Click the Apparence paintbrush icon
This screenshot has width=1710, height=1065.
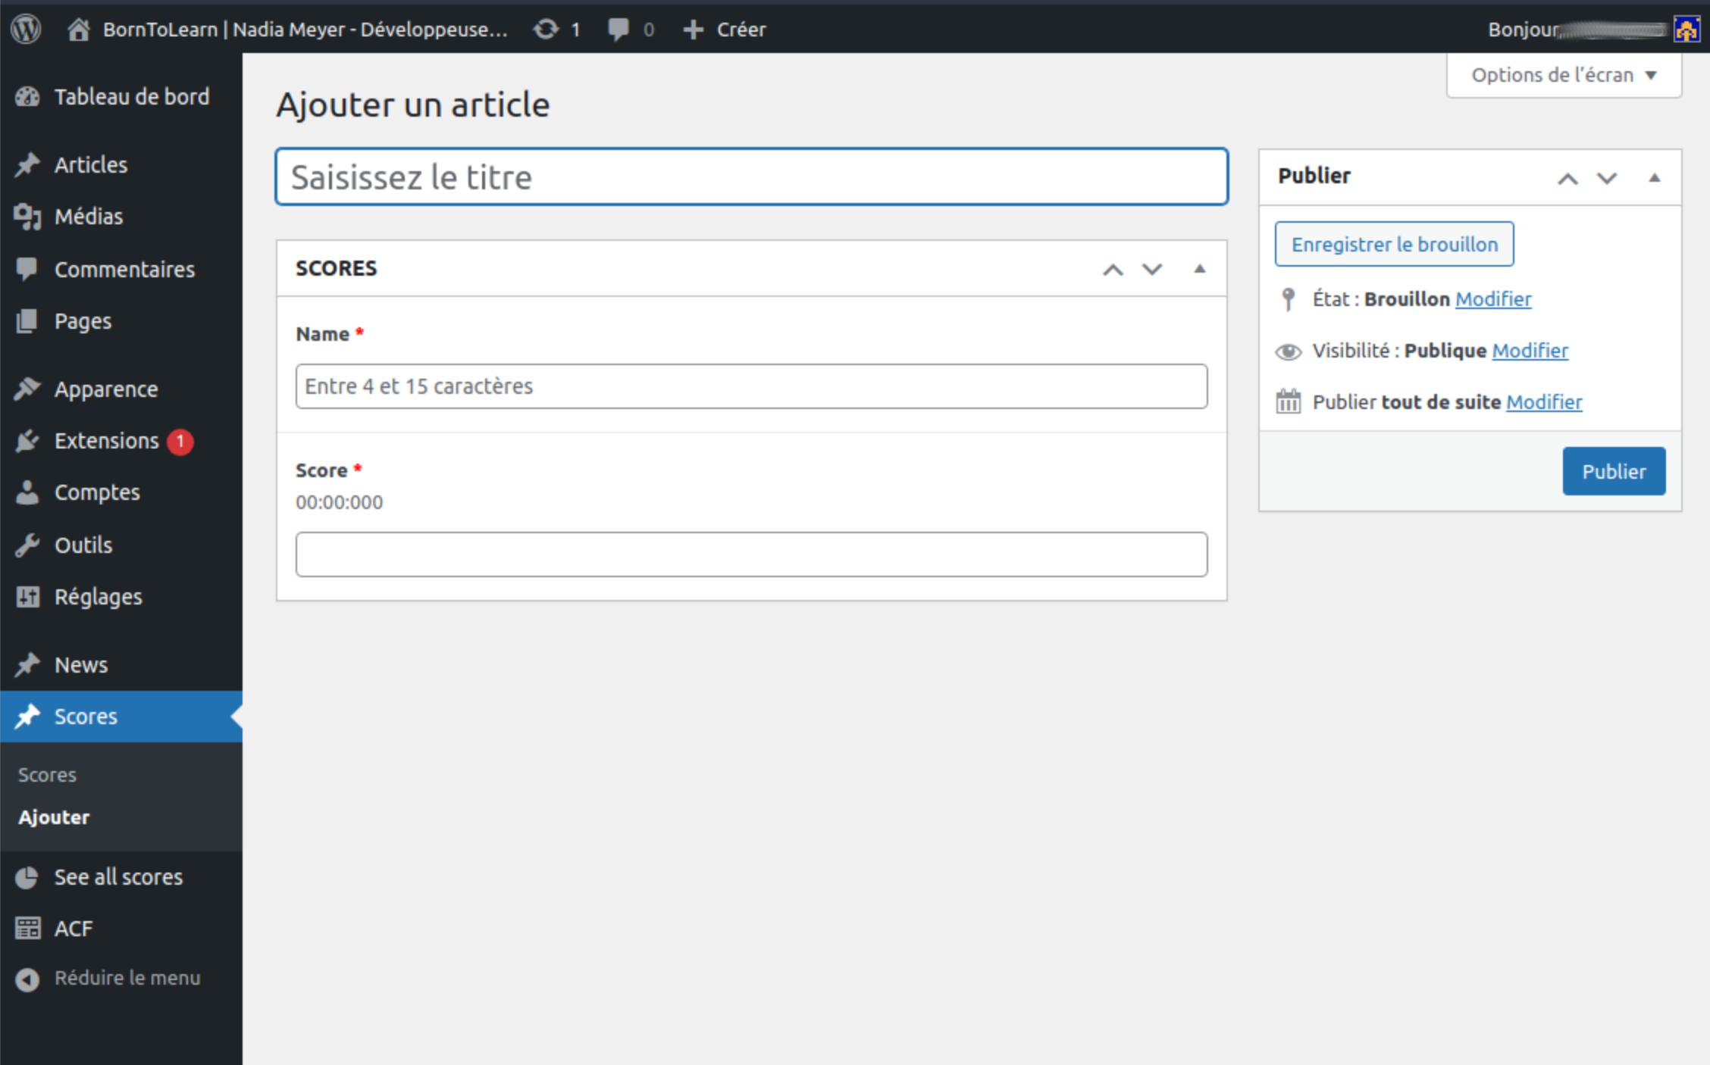click(x=27, y=389)
